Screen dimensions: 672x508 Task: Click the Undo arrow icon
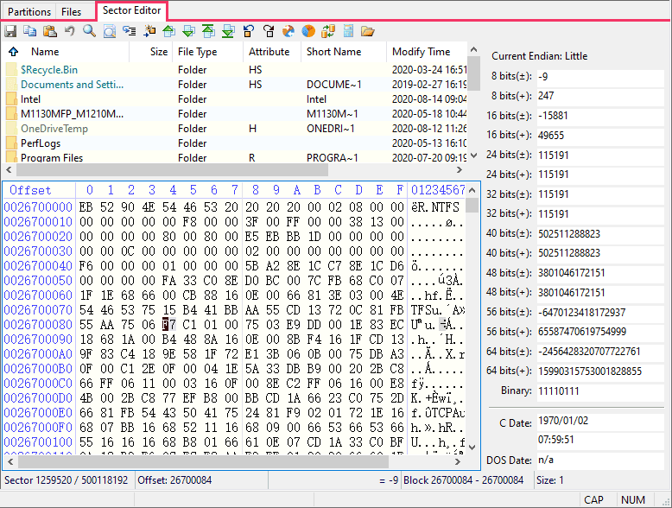click(x=70, y=31)
